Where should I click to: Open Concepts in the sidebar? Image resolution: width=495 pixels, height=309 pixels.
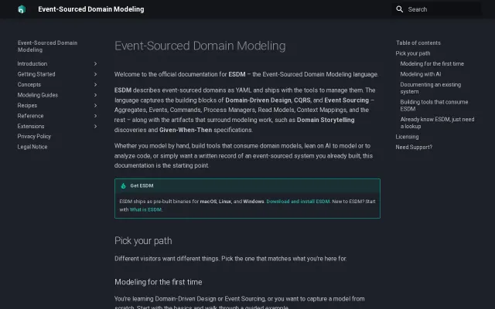point(29,84)
